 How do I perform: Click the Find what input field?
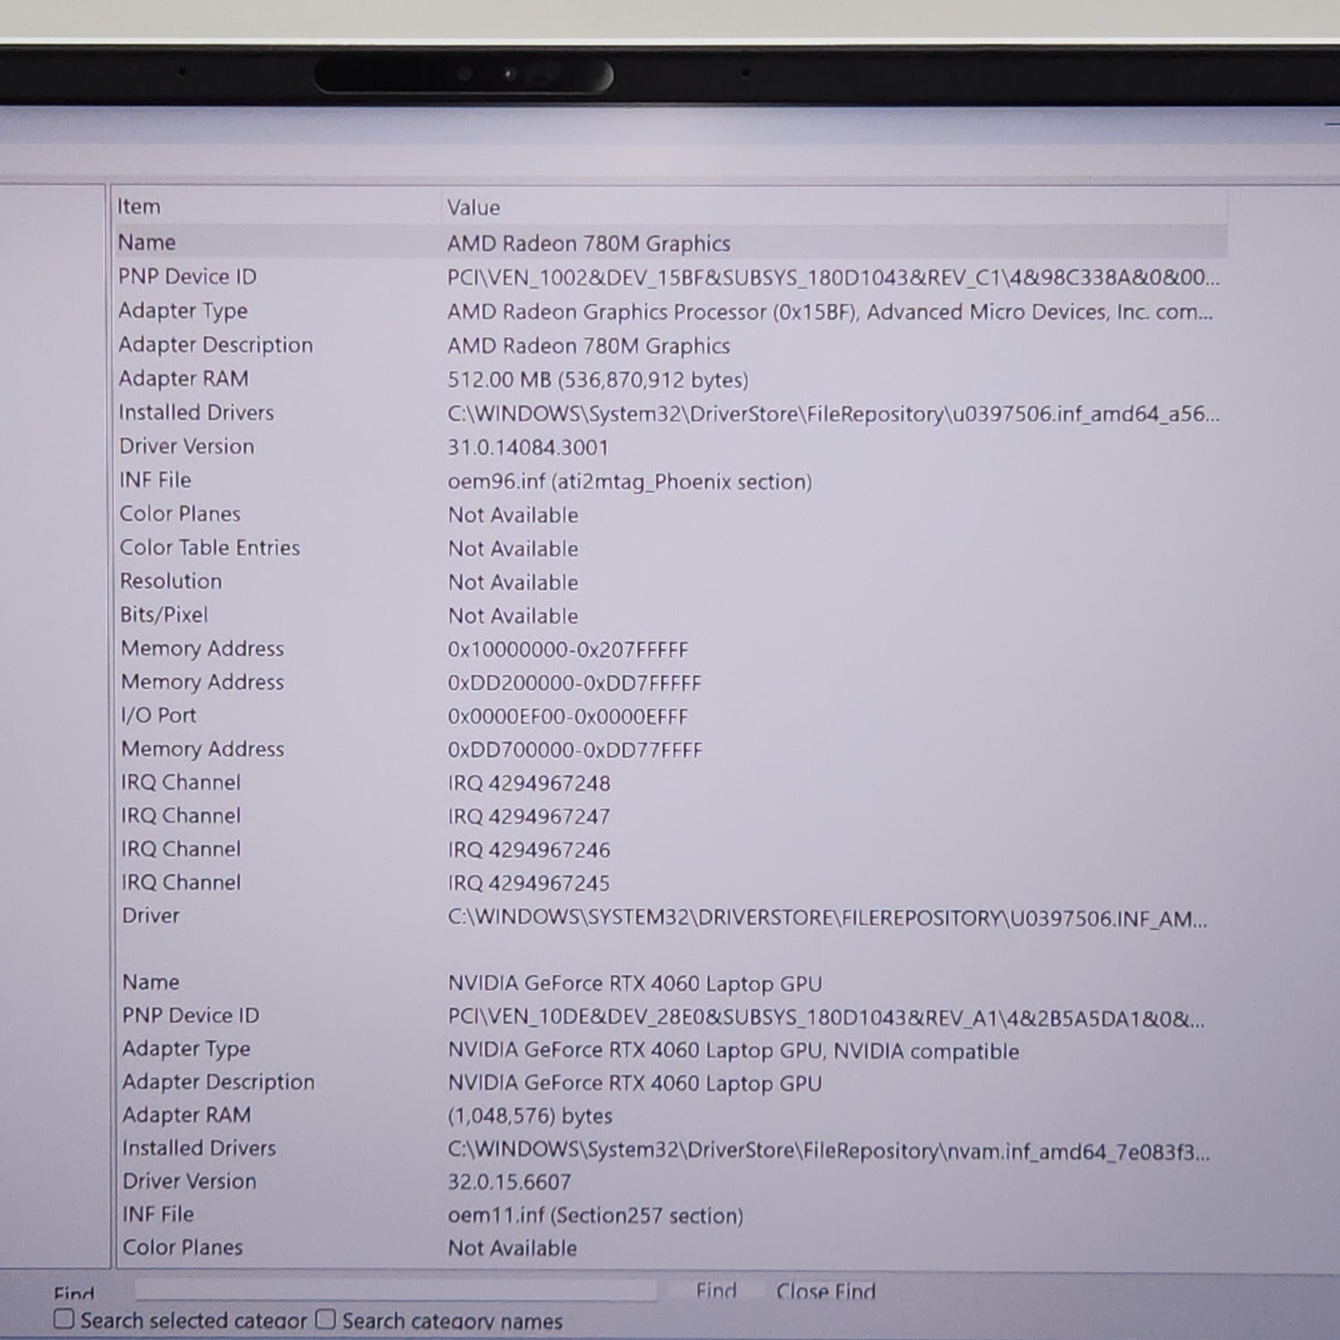click(x=395, y=1290)
